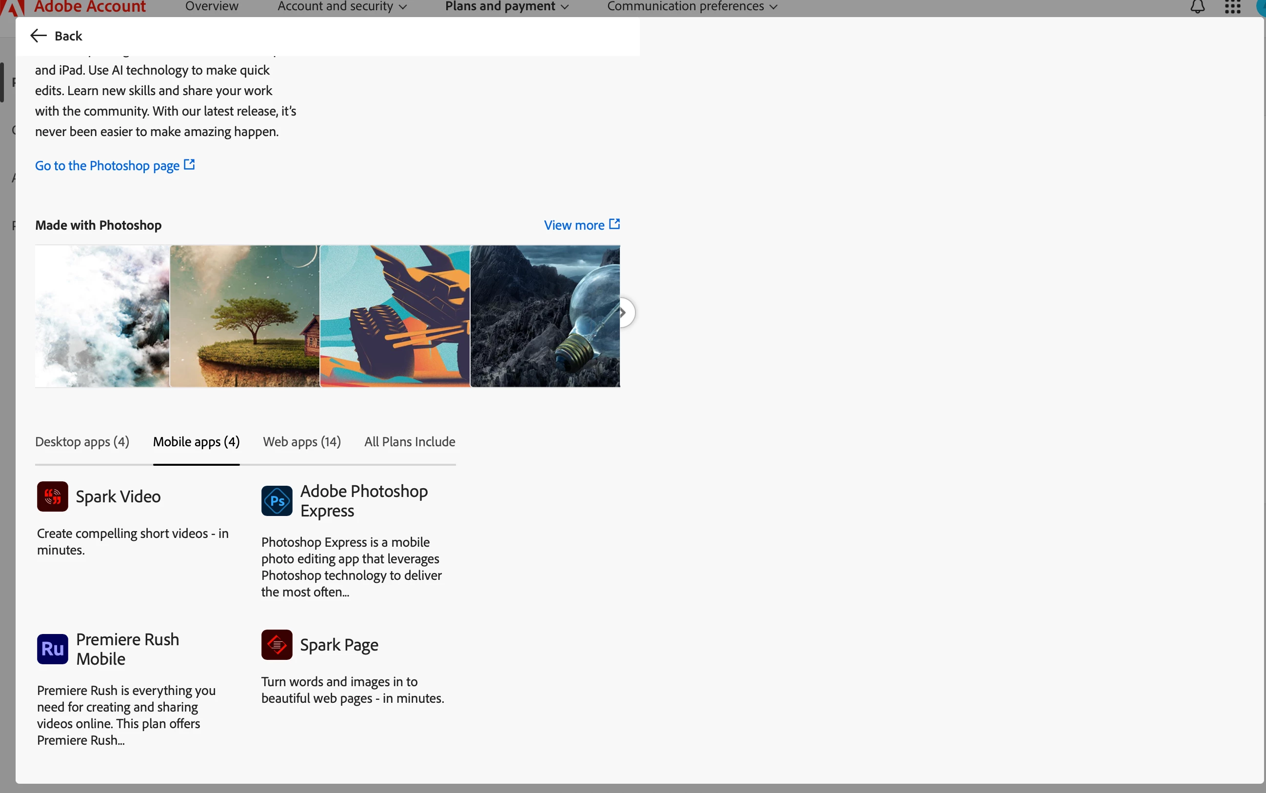Expand the Account and security menu
Image resolution: width=1266 pixels, height=793 pixels.
[x=342, y=6]
